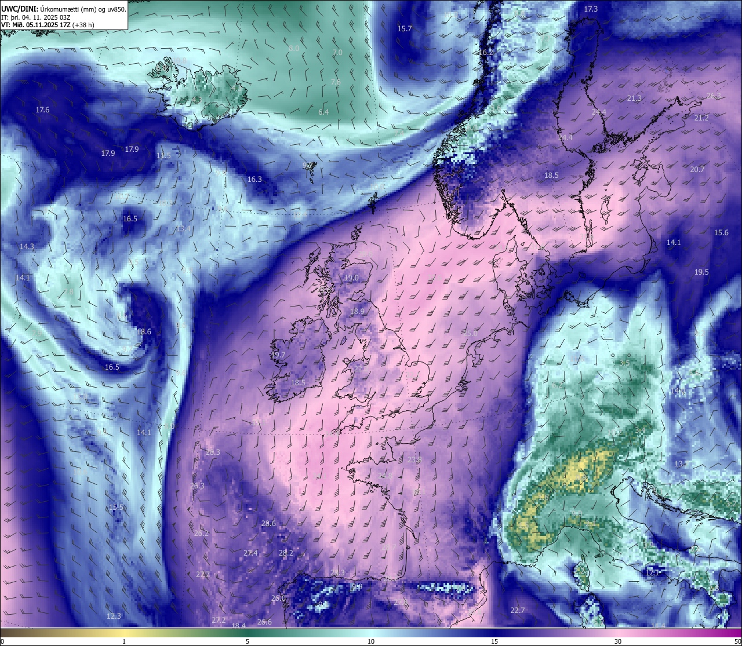Click the map value 17.3
Viewport: 742px width, 646px height.
[591, 9]
